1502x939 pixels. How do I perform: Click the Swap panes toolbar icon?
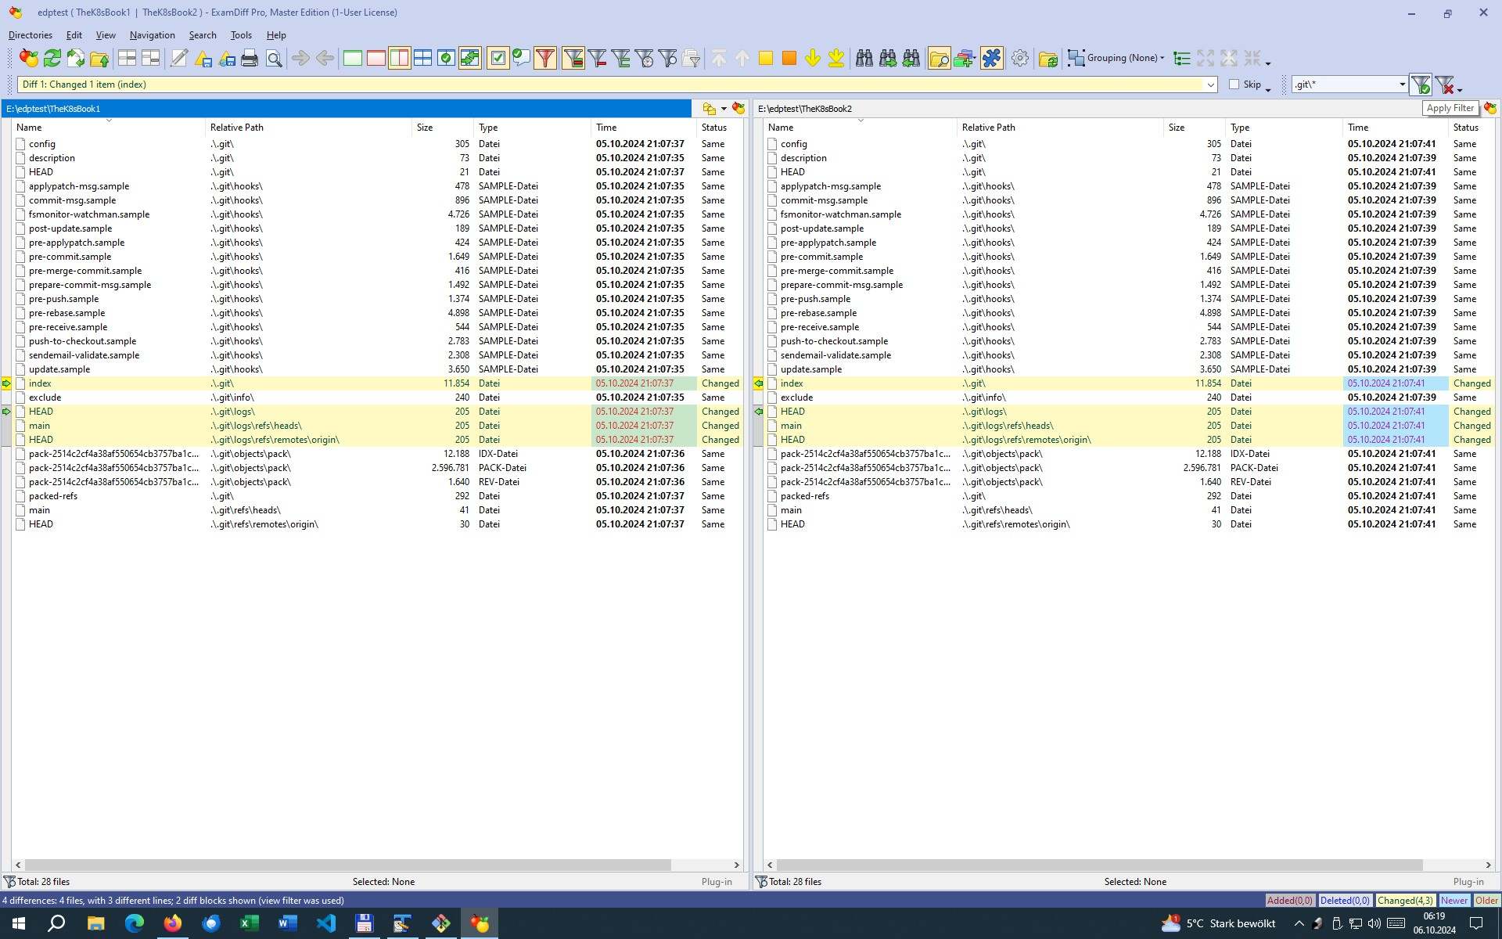[x=75, y=58]
